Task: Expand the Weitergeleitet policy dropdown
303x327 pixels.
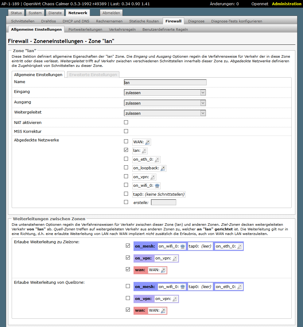Action: 165,113
